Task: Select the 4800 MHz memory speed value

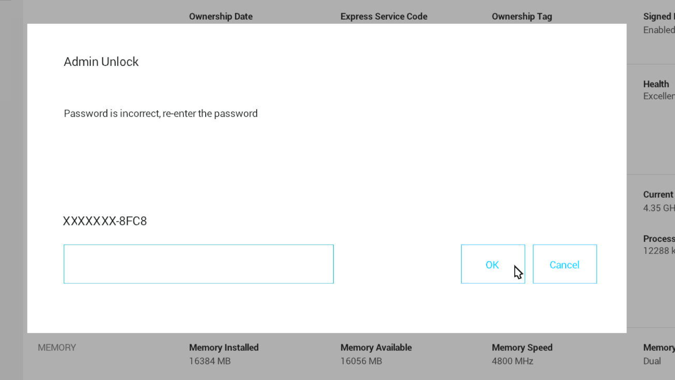Action: point(512,361)
